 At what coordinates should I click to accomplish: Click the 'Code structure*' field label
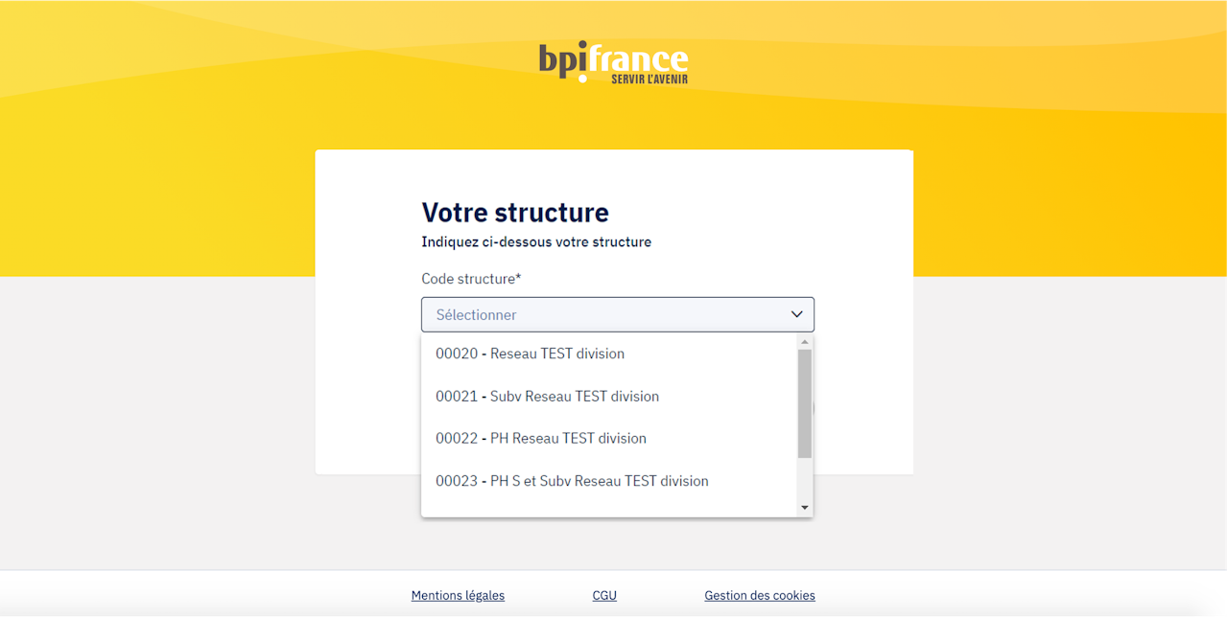tap(471, 279)
